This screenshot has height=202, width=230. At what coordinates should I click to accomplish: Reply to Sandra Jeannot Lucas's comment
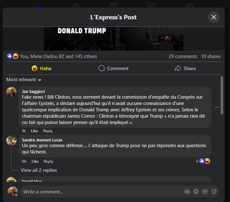pos(49,161)
